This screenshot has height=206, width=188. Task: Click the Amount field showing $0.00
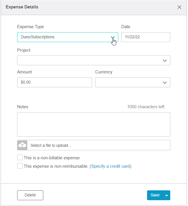coord(55,82)
